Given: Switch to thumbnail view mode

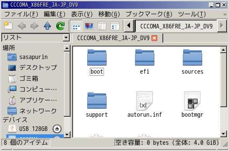Looking at the screenshot, I should pos(89,26).
